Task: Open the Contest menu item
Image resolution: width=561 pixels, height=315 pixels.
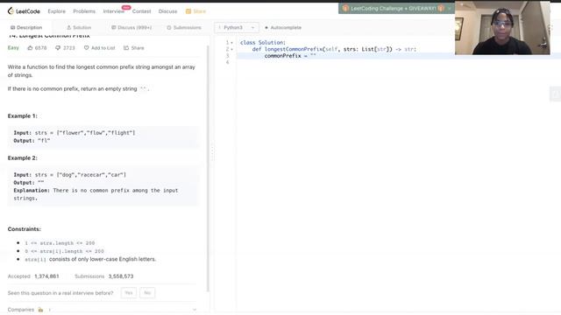Action: coord(141,11)
